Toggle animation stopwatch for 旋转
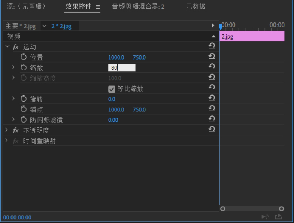Screen dimensions: 294x223 pos(24,99)
